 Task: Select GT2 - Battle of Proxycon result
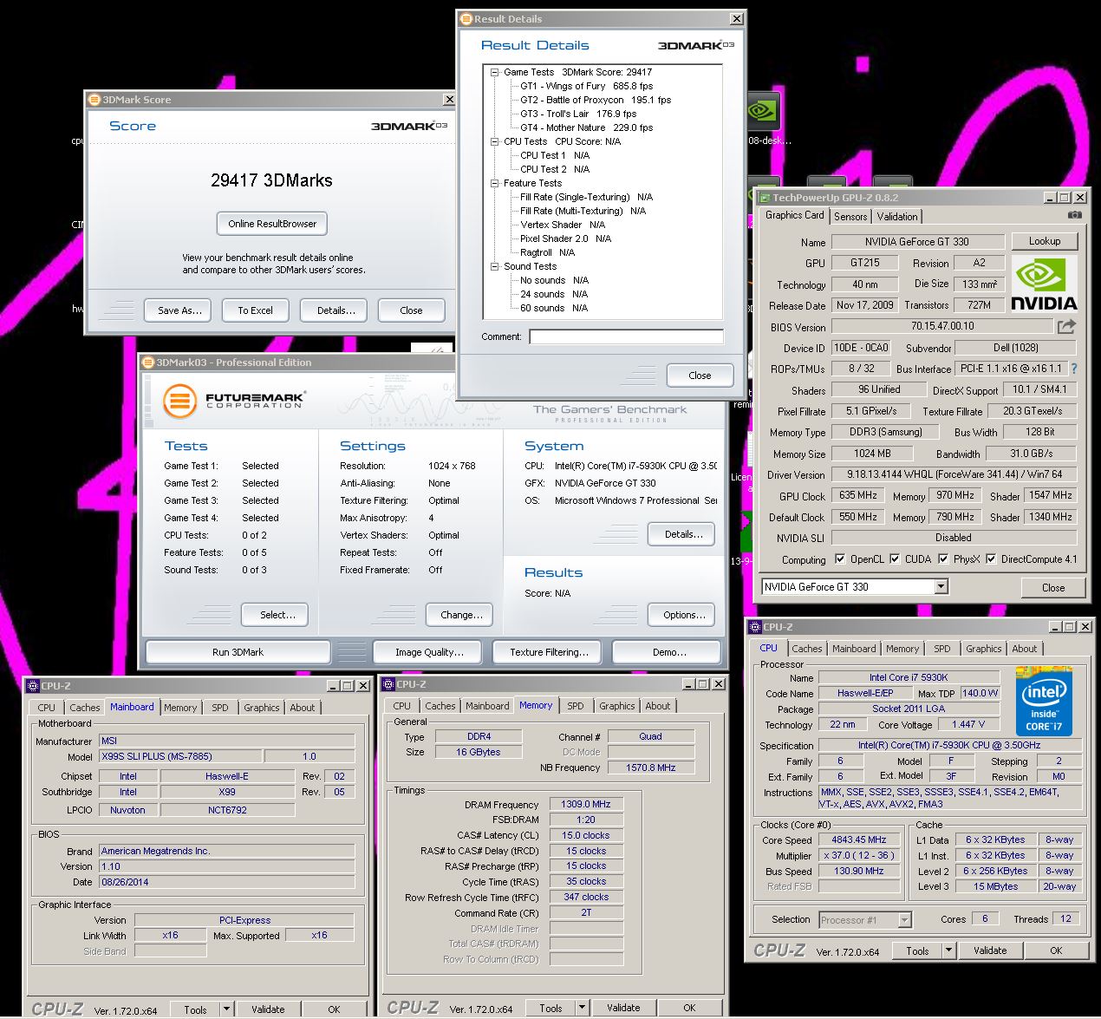tap(596, 100)
